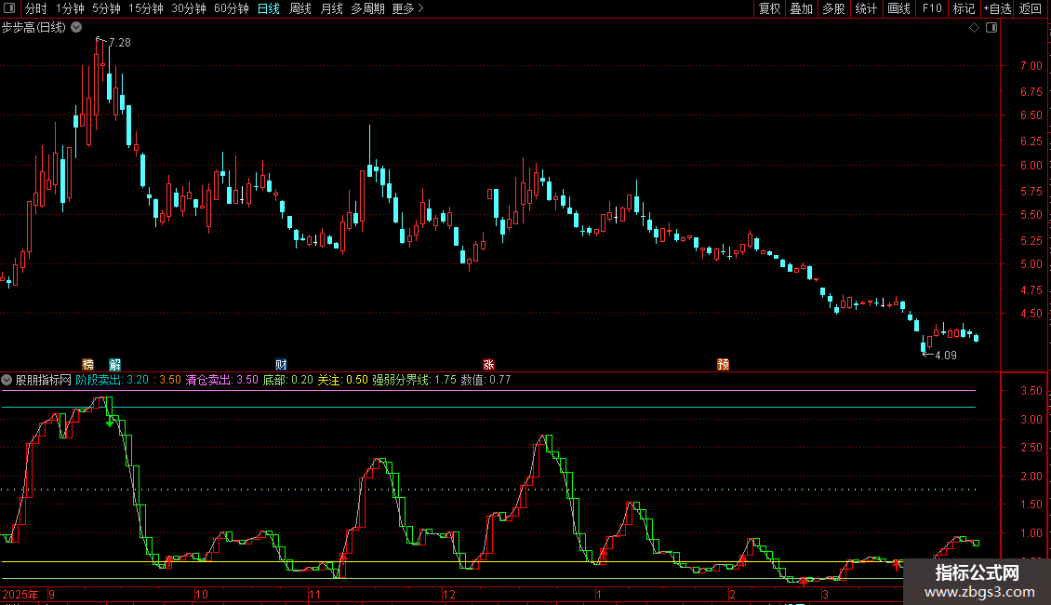Toggle the left sidebar panel icon

point(8,8)
